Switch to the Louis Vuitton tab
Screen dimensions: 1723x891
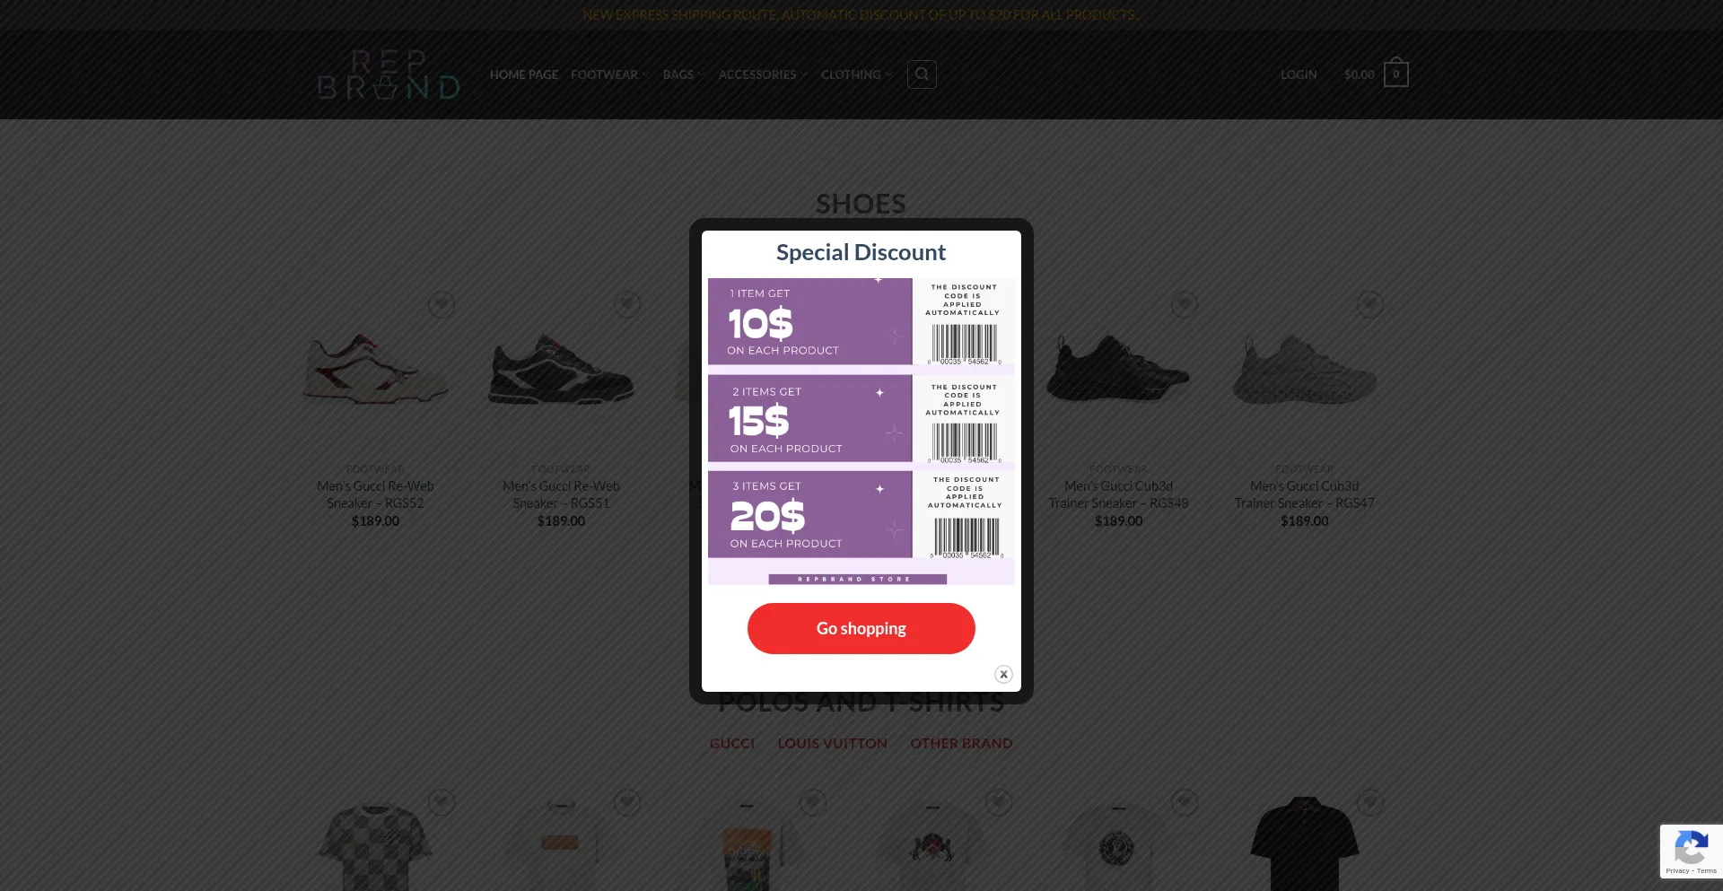tap(832, 743)
